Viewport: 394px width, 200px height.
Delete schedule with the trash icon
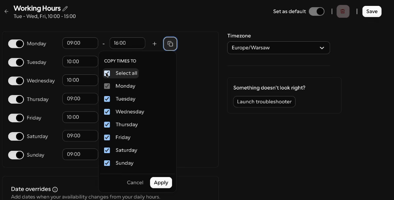[x=343, y=11]
